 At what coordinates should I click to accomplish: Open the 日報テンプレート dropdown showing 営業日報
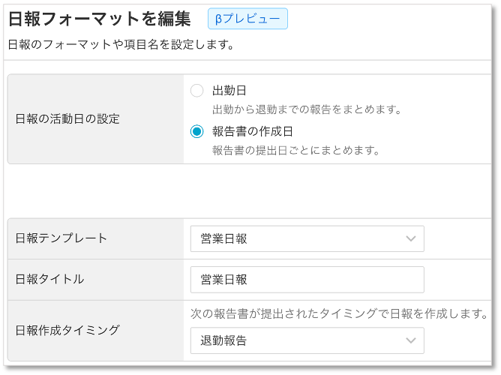pos(307,238)
